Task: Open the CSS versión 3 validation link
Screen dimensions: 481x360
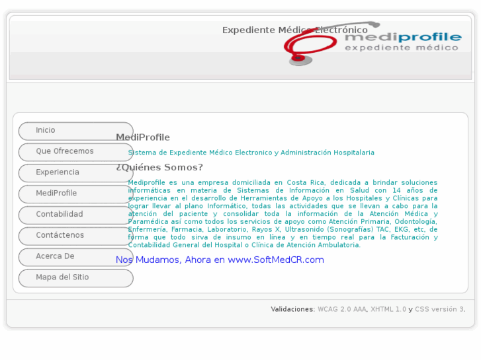Action: (439, 309)
